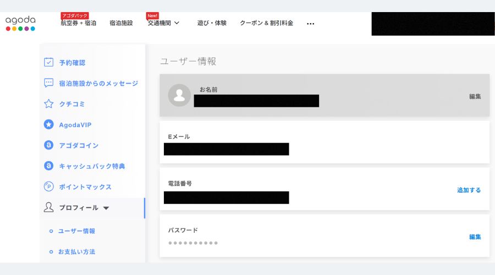Click 追加する for 電話番号

coord(469,190)
